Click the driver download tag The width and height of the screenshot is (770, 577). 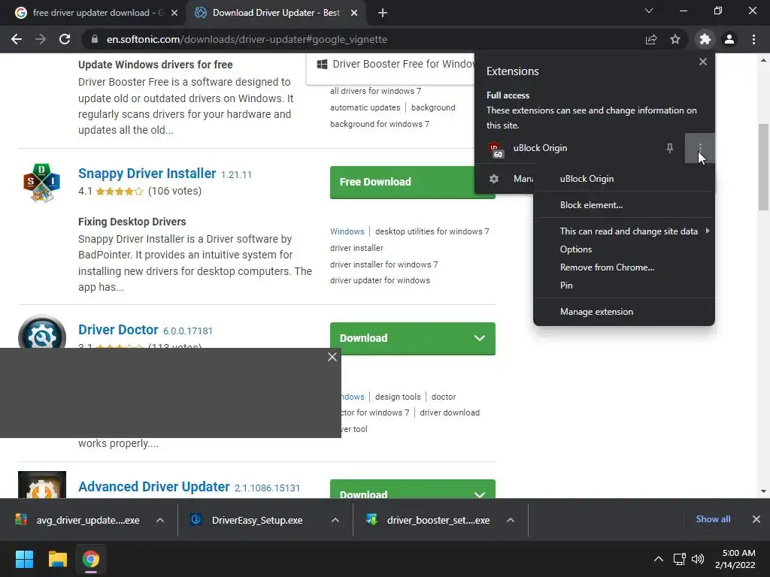[450, 412]
